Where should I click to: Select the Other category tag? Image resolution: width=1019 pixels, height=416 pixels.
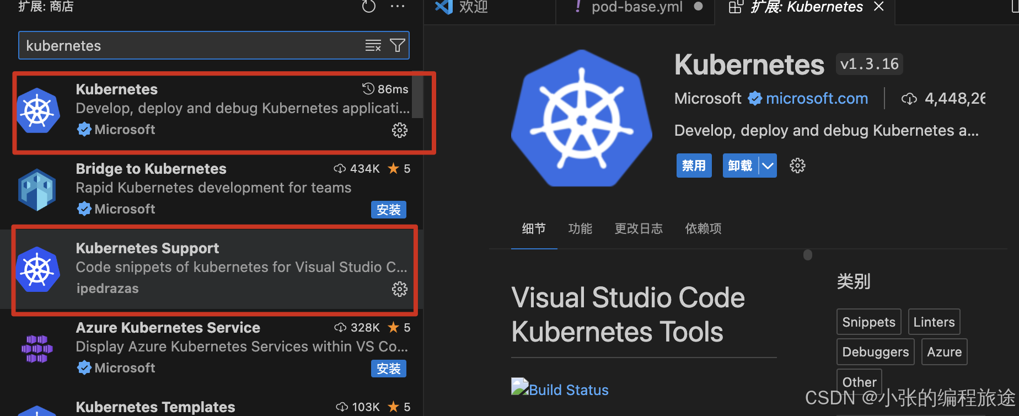(859, 382)
